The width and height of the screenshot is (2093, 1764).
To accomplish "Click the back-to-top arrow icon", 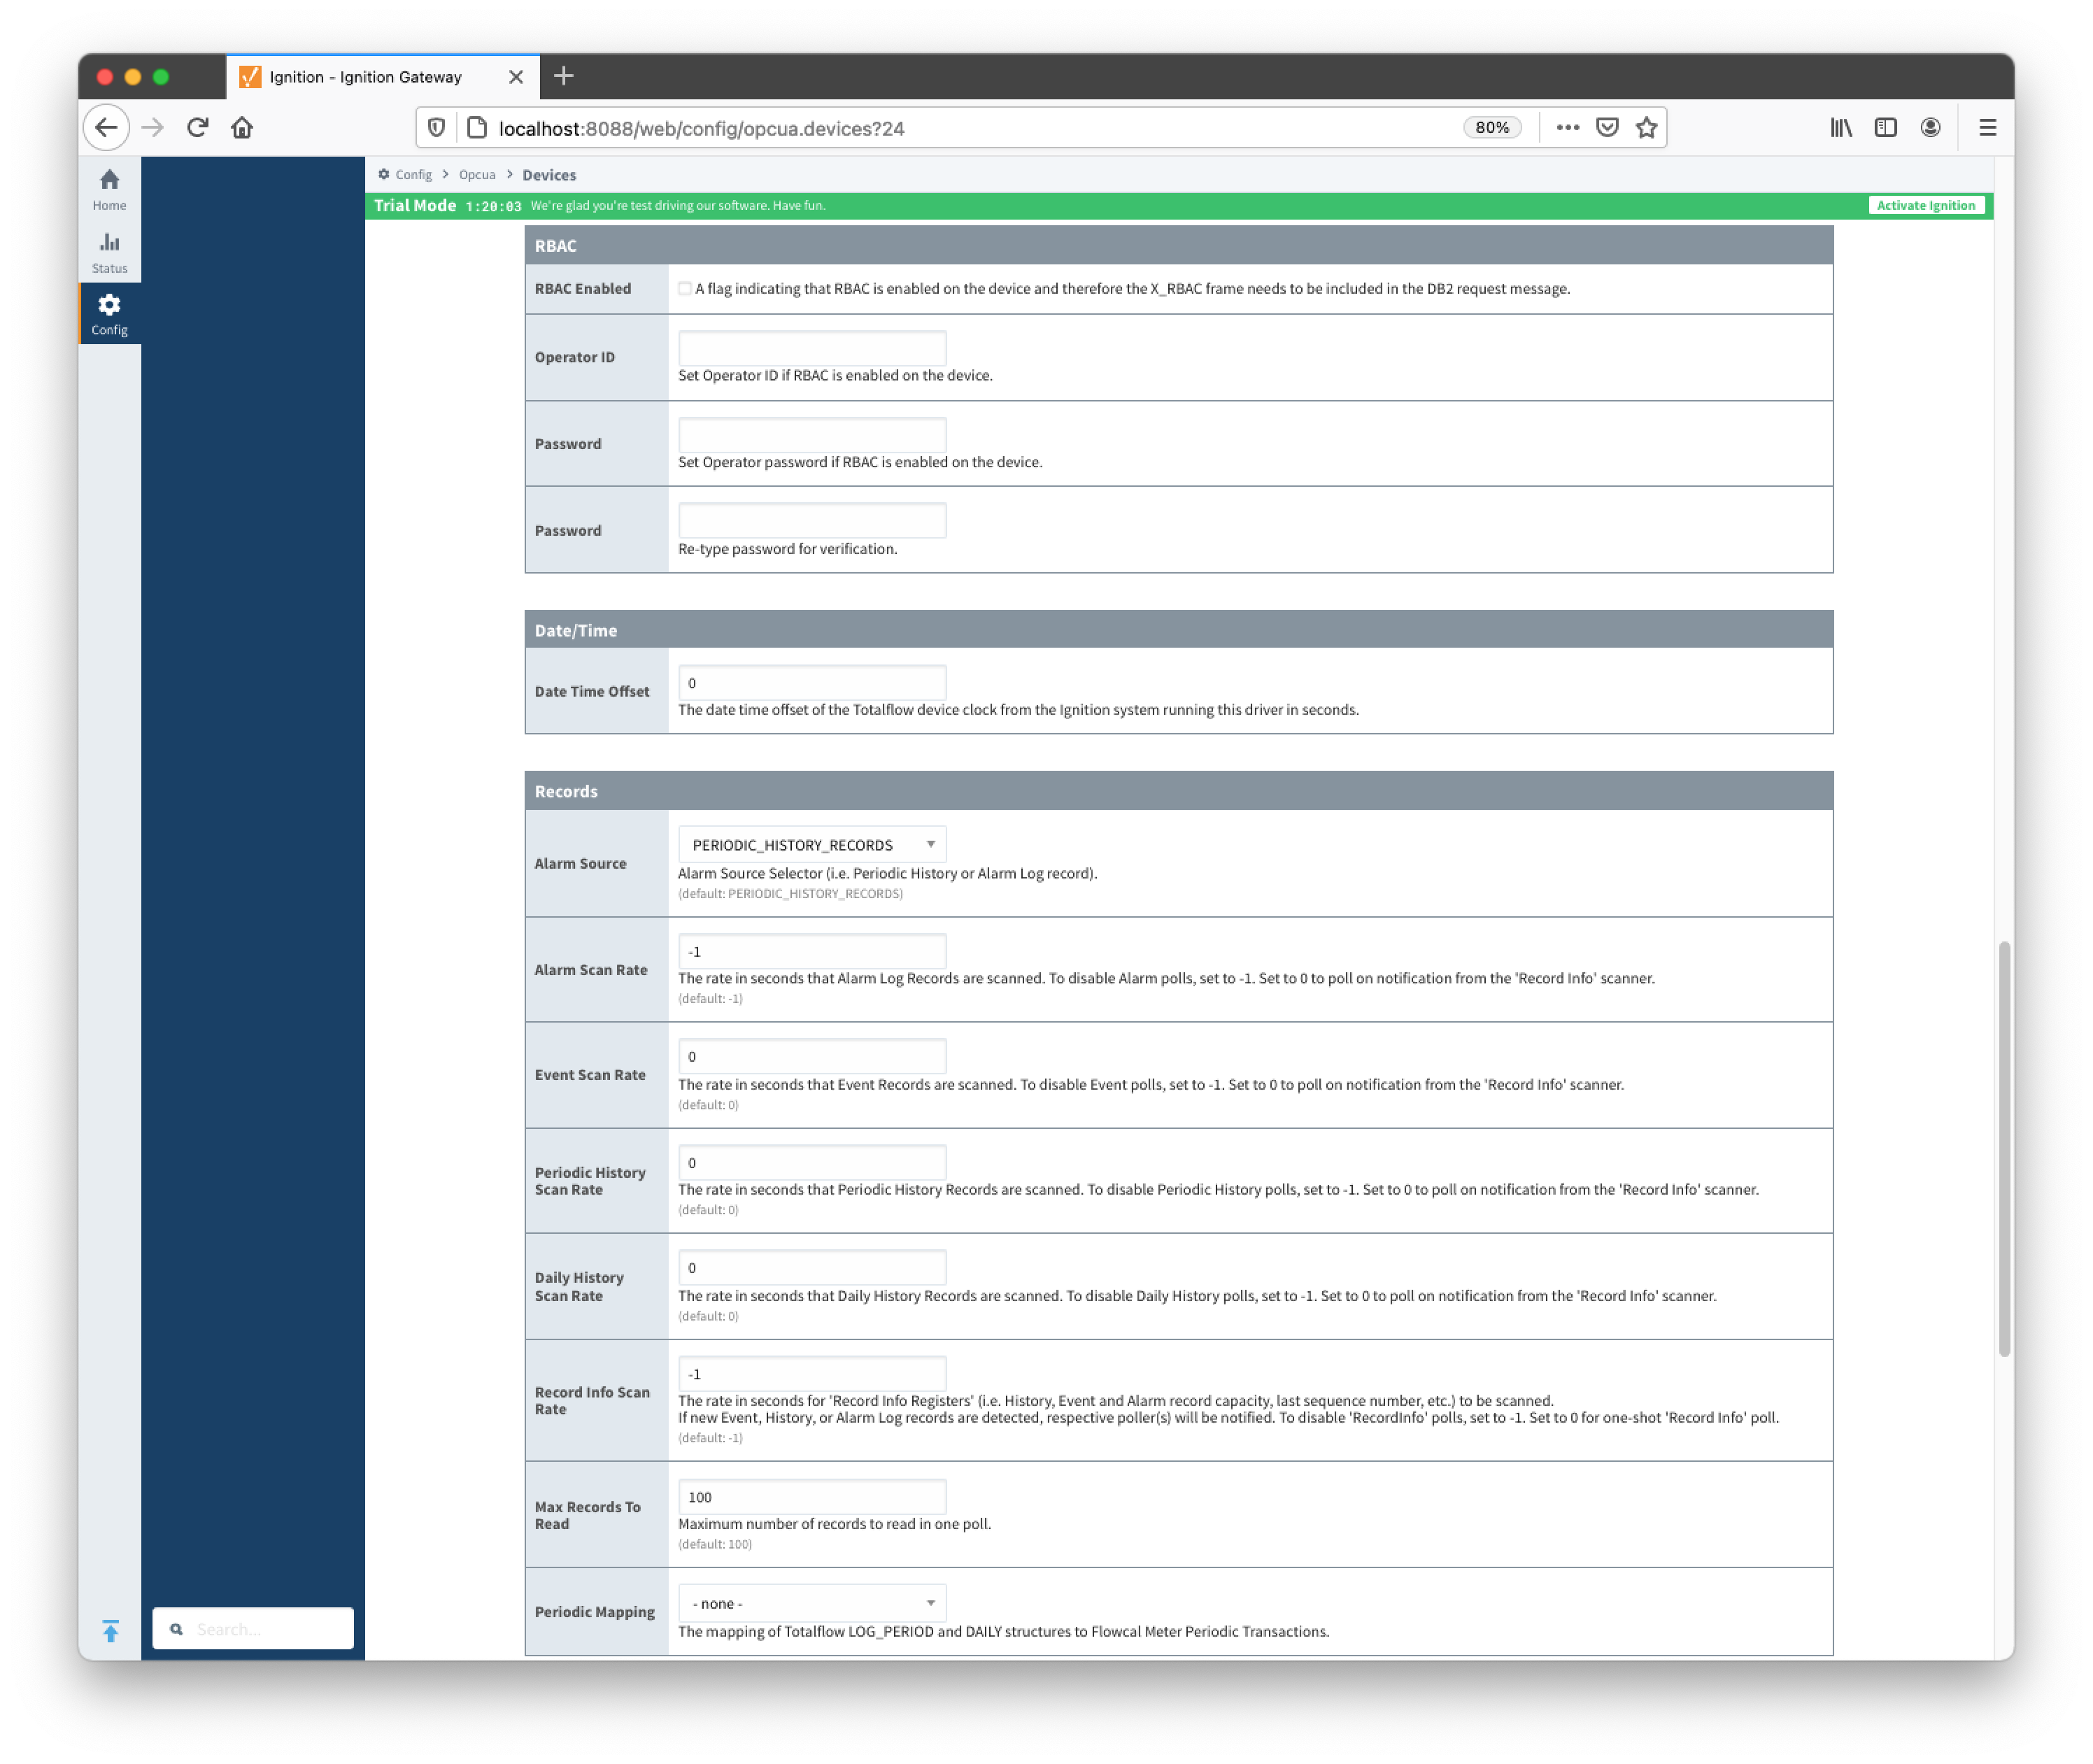I will (111, 1630).
